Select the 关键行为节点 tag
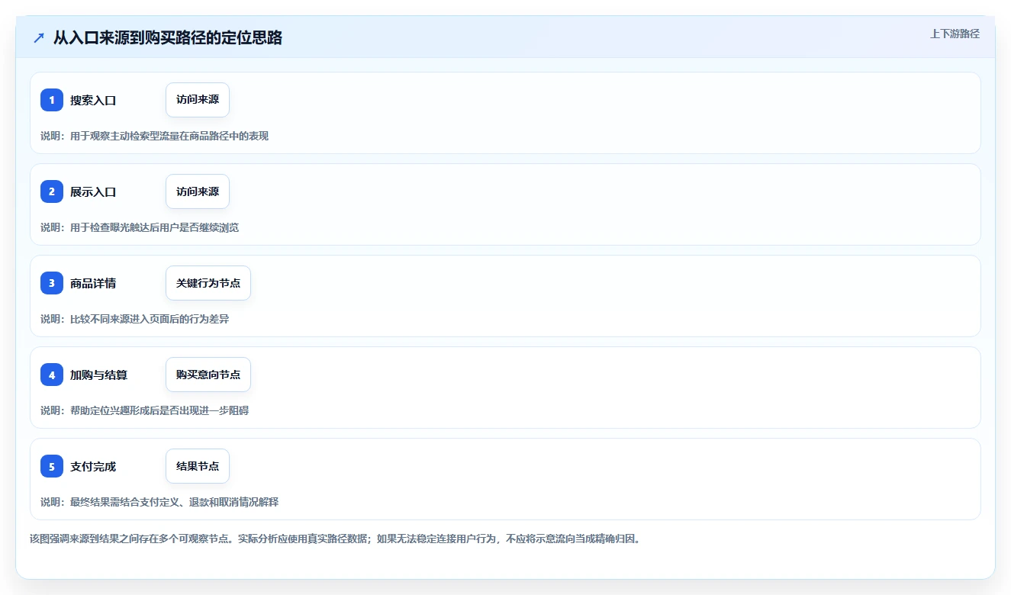This screenshot has height=595, width=1011. pos(208,283)
